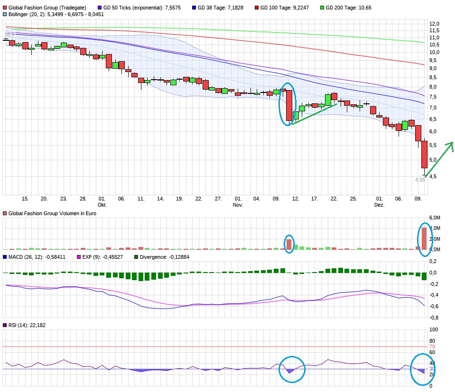Viewport: 455px width, 392px height.
Task: Click the 6,0M volume axis value
Action: [x=435, y=218]
